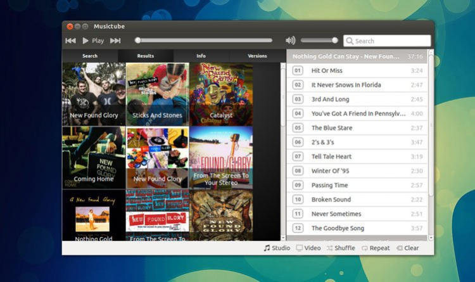This screenshot has width=475, height=282.
Task: Select the Nothing Gold Can Stay playlist header
Action: pyautogui.click(x=357, y=56)
